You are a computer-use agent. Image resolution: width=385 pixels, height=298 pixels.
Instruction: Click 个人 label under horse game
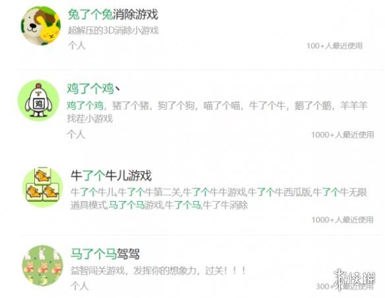[80, 286]
